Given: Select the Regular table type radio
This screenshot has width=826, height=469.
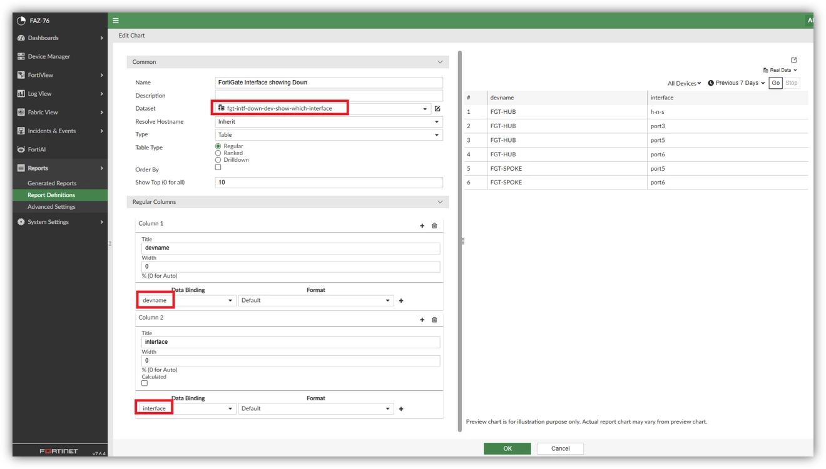Looking at the screenshot, I should tap(218, 146).
